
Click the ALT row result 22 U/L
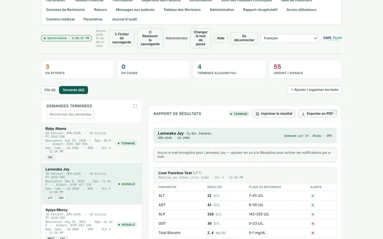pyautogui.click(x=214, y=196)
